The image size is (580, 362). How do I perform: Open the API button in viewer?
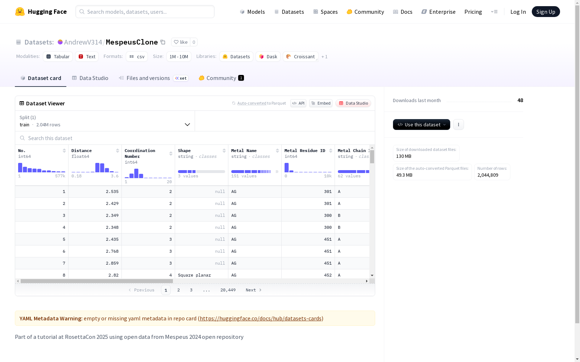pos(298,103)
